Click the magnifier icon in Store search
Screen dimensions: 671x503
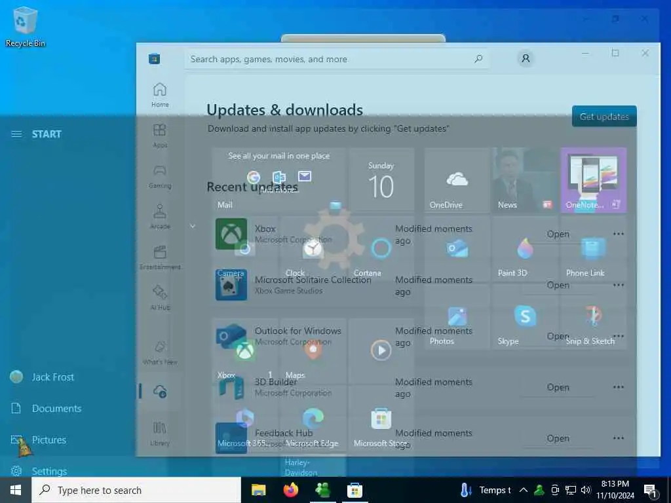pos(478,58)
